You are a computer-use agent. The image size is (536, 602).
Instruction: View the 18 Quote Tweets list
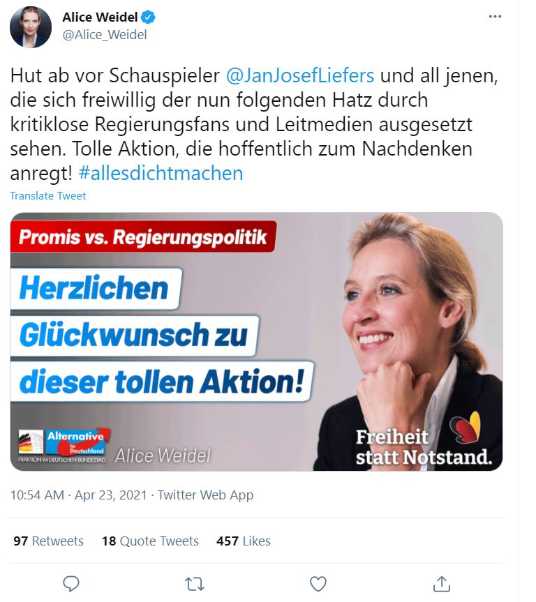pos(150,541)
